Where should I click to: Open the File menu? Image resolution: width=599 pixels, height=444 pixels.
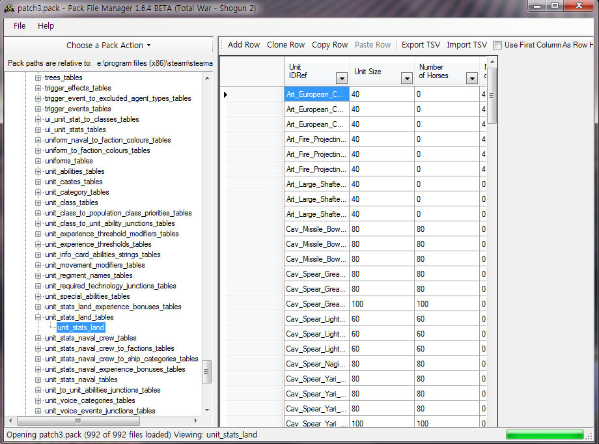[20, 26]
